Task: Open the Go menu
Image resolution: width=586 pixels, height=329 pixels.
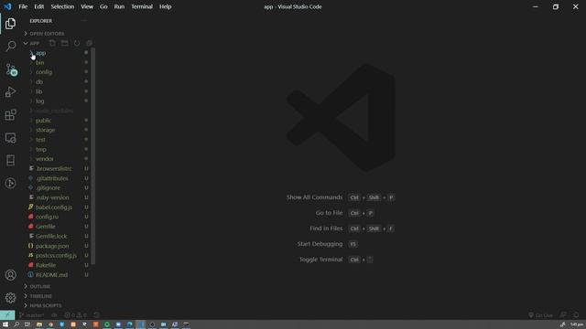Action: (x=103, y=6)
